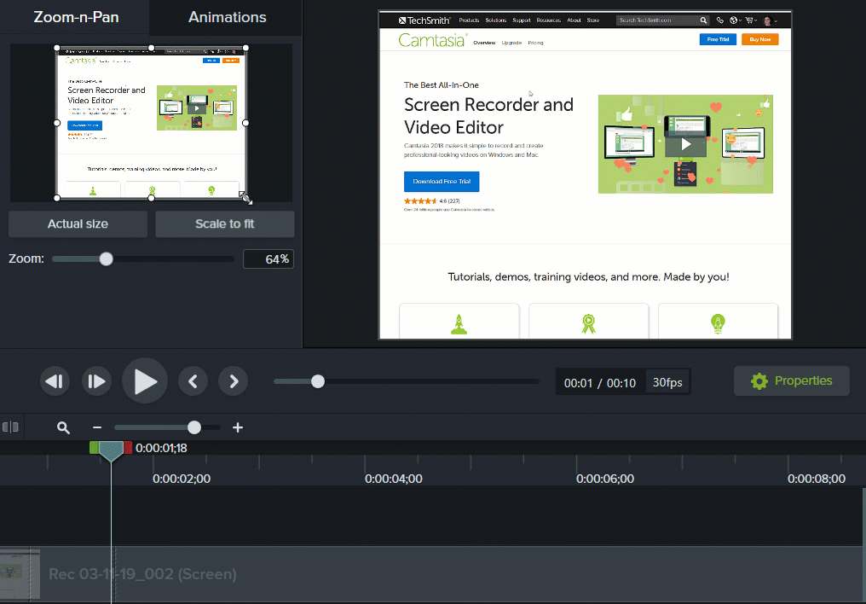Click the red out-point handle on playhead
The width and height of the screenshot is (866, 604).
coord(128,448)
